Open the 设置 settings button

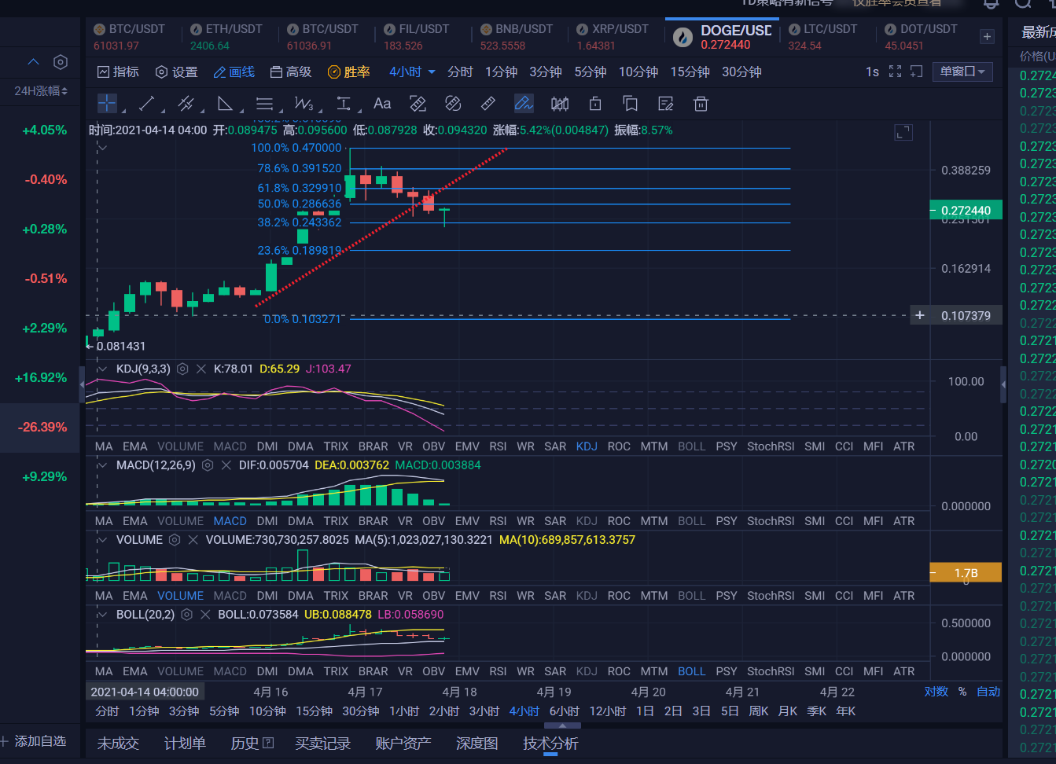pos(176,72)
